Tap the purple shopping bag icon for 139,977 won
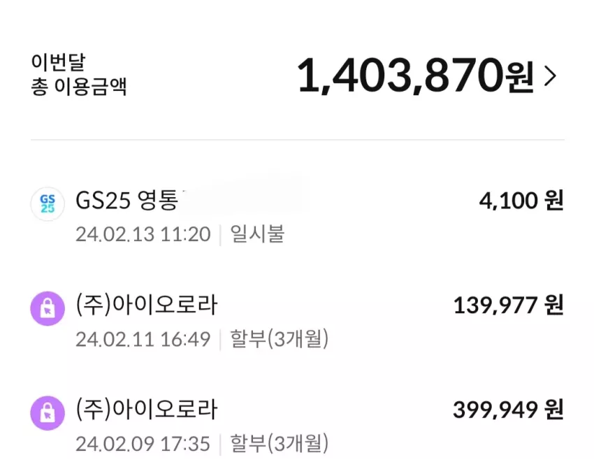Image resolution: width=594 pixels, height=469 pixels. pyautogui.click(x=48, y=308)
